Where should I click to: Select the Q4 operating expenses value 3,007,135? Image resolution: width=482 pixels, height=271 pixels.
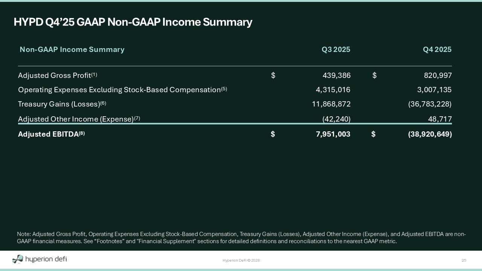[434, 90]
